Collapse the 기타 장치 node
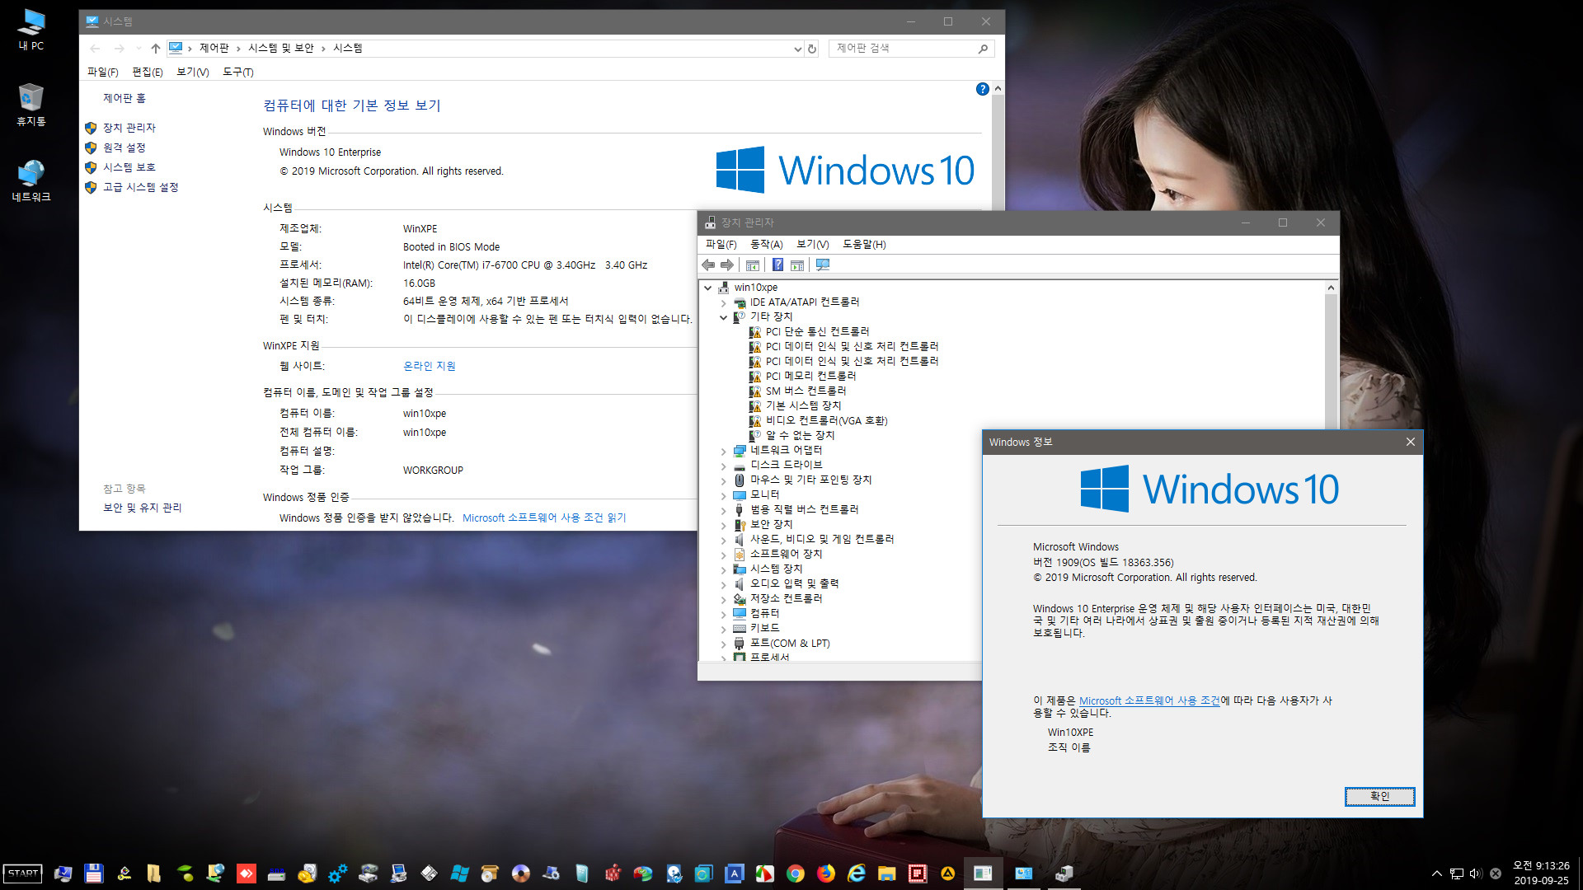 tap(724, 317)
